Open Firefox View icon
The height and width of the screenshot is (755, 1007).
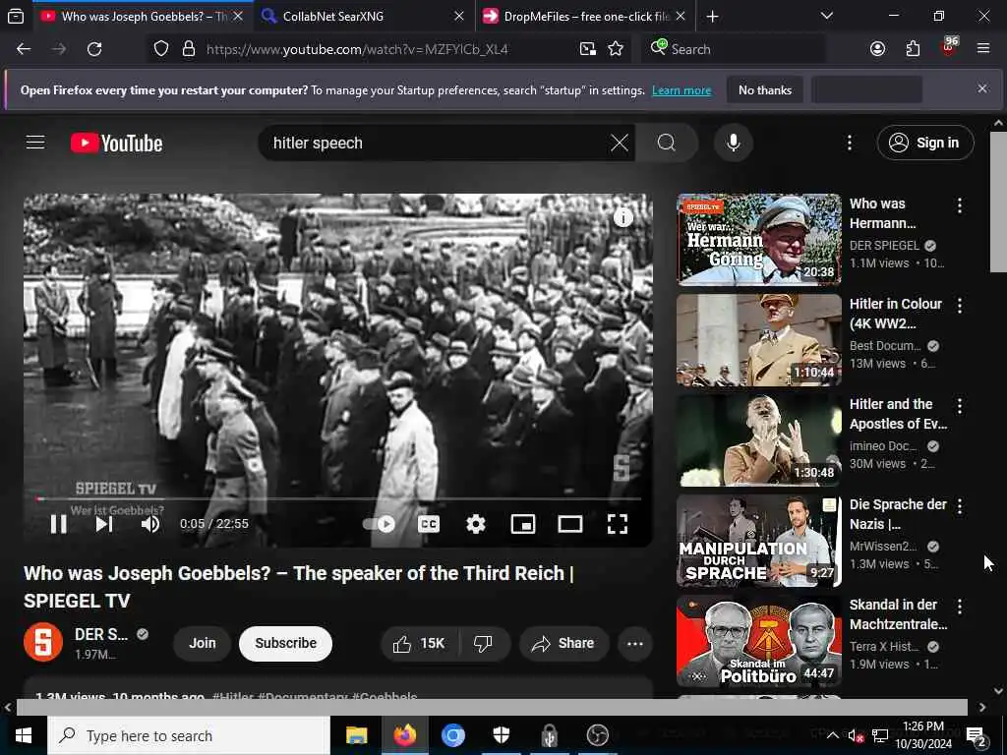(16, 16)
